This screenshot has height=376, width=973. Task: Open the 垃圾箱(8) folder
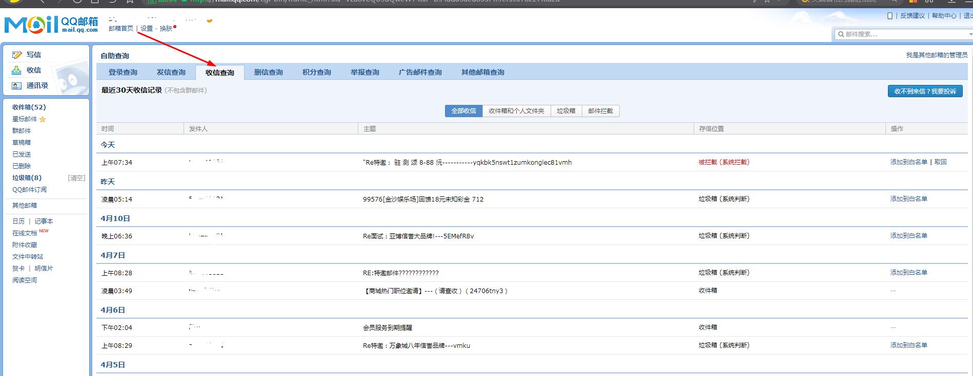27,178
